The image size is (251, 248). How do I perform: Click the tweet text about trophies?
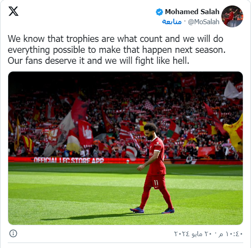tap(116, 50)
